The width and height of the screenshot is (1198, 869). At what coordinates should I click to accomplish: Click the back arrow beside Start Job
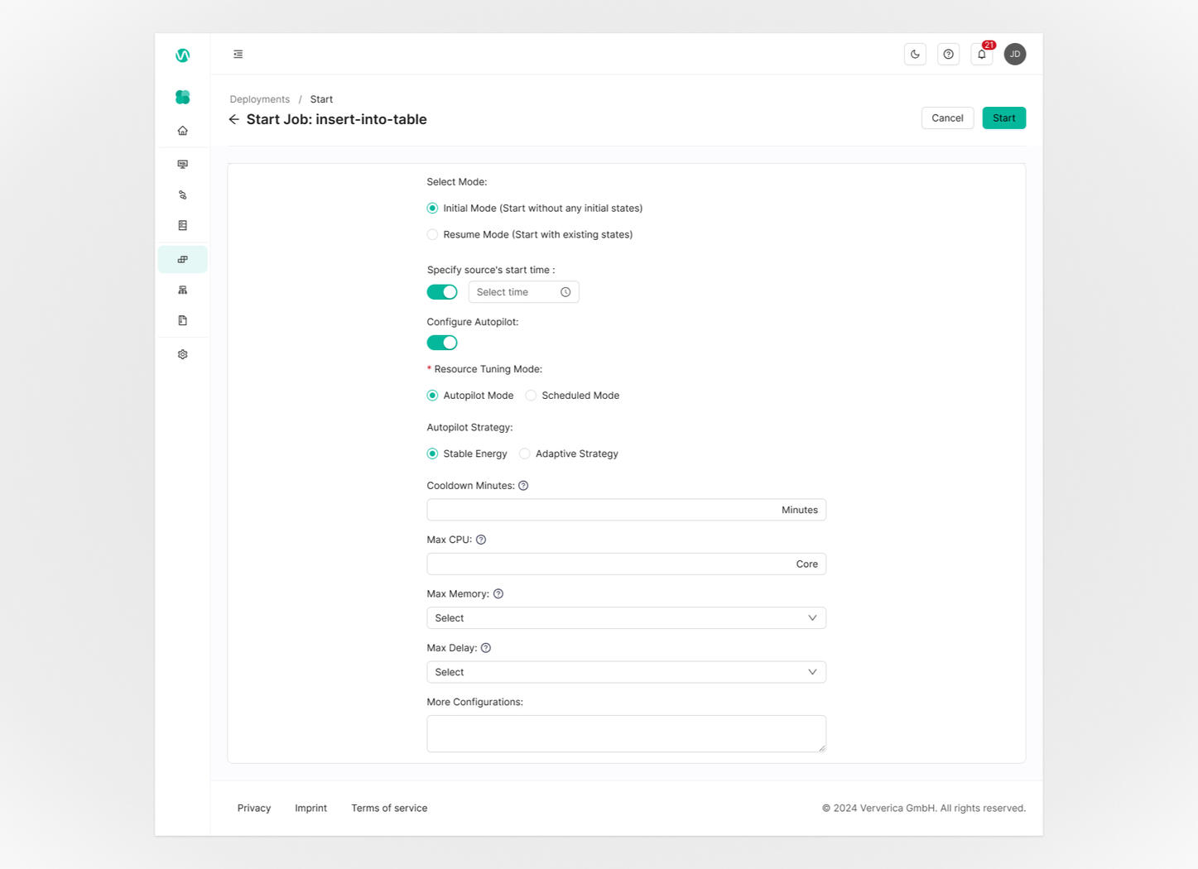[x=234, y=119]
